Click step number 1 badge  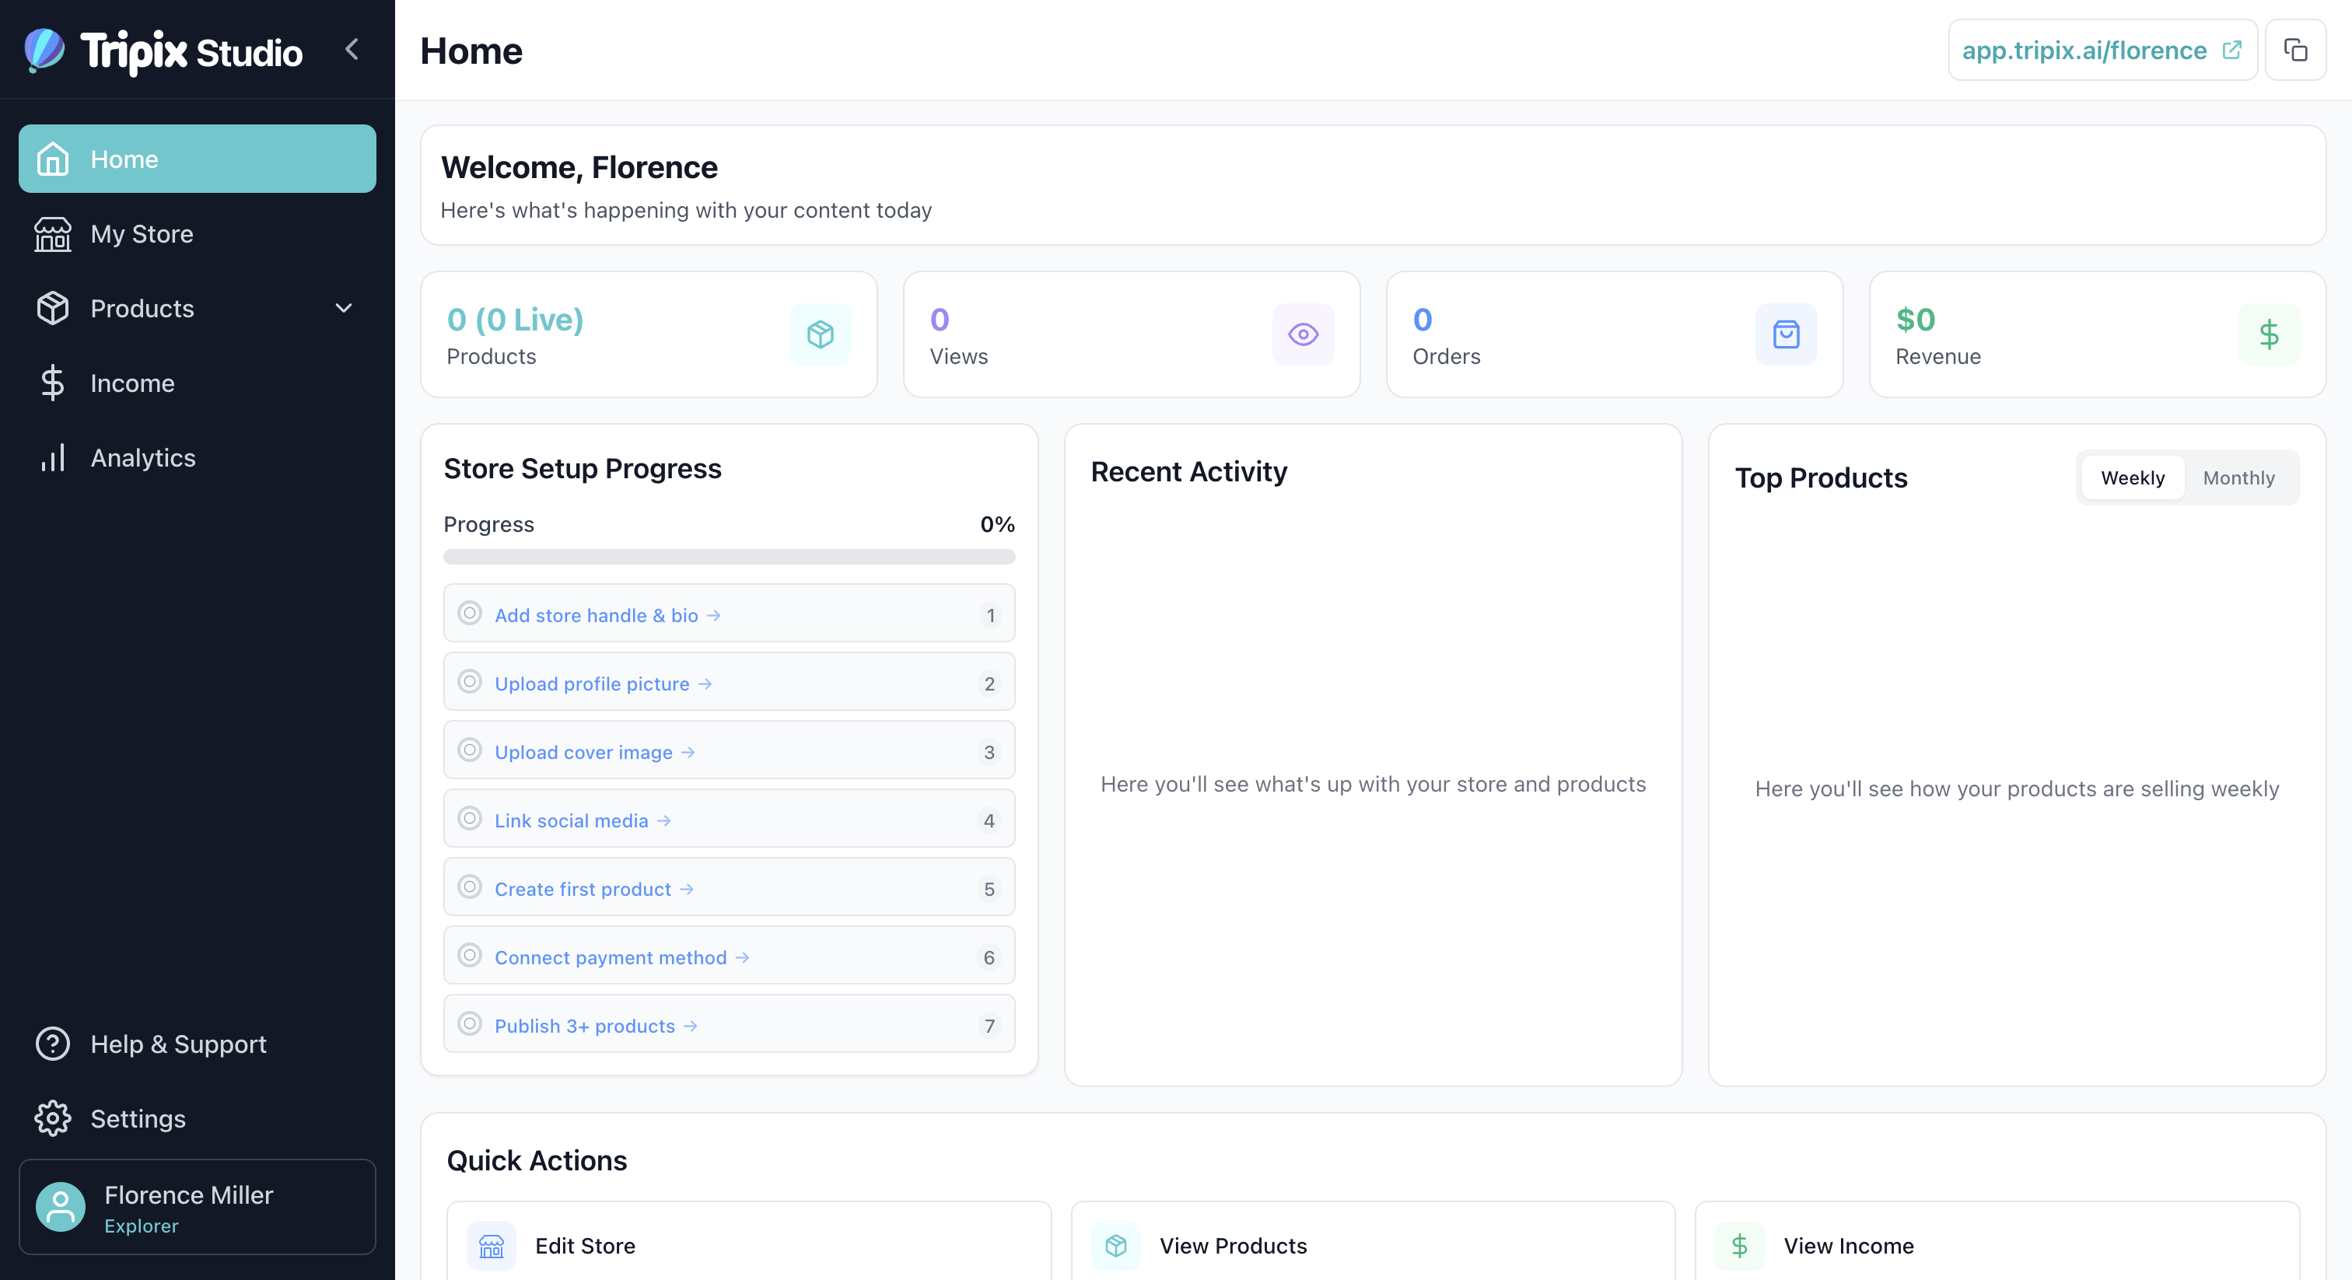point(990,616)
